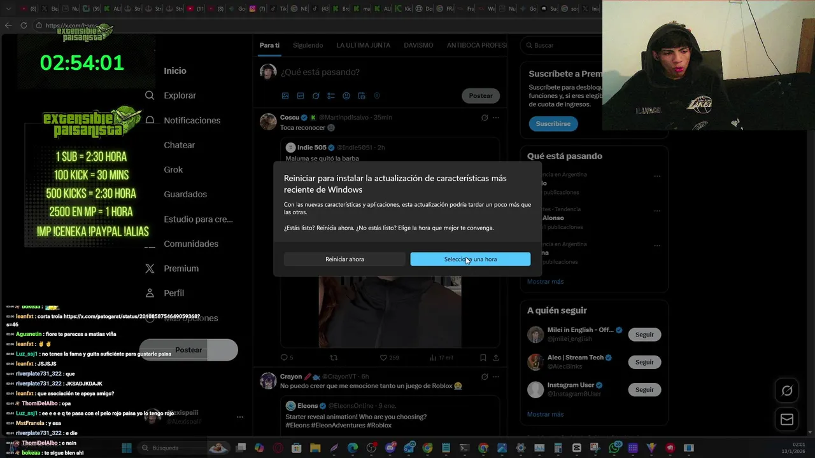The width and height of the screenshot is (815, 458).
Task: Switch to the DAVISMO tab
Action: click(x=418, y=45)
